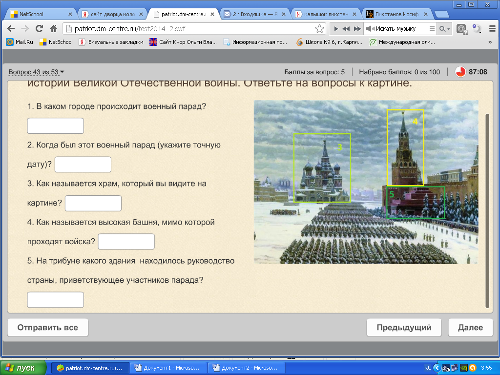Open the search magnifier dropdown

[444, 29]
